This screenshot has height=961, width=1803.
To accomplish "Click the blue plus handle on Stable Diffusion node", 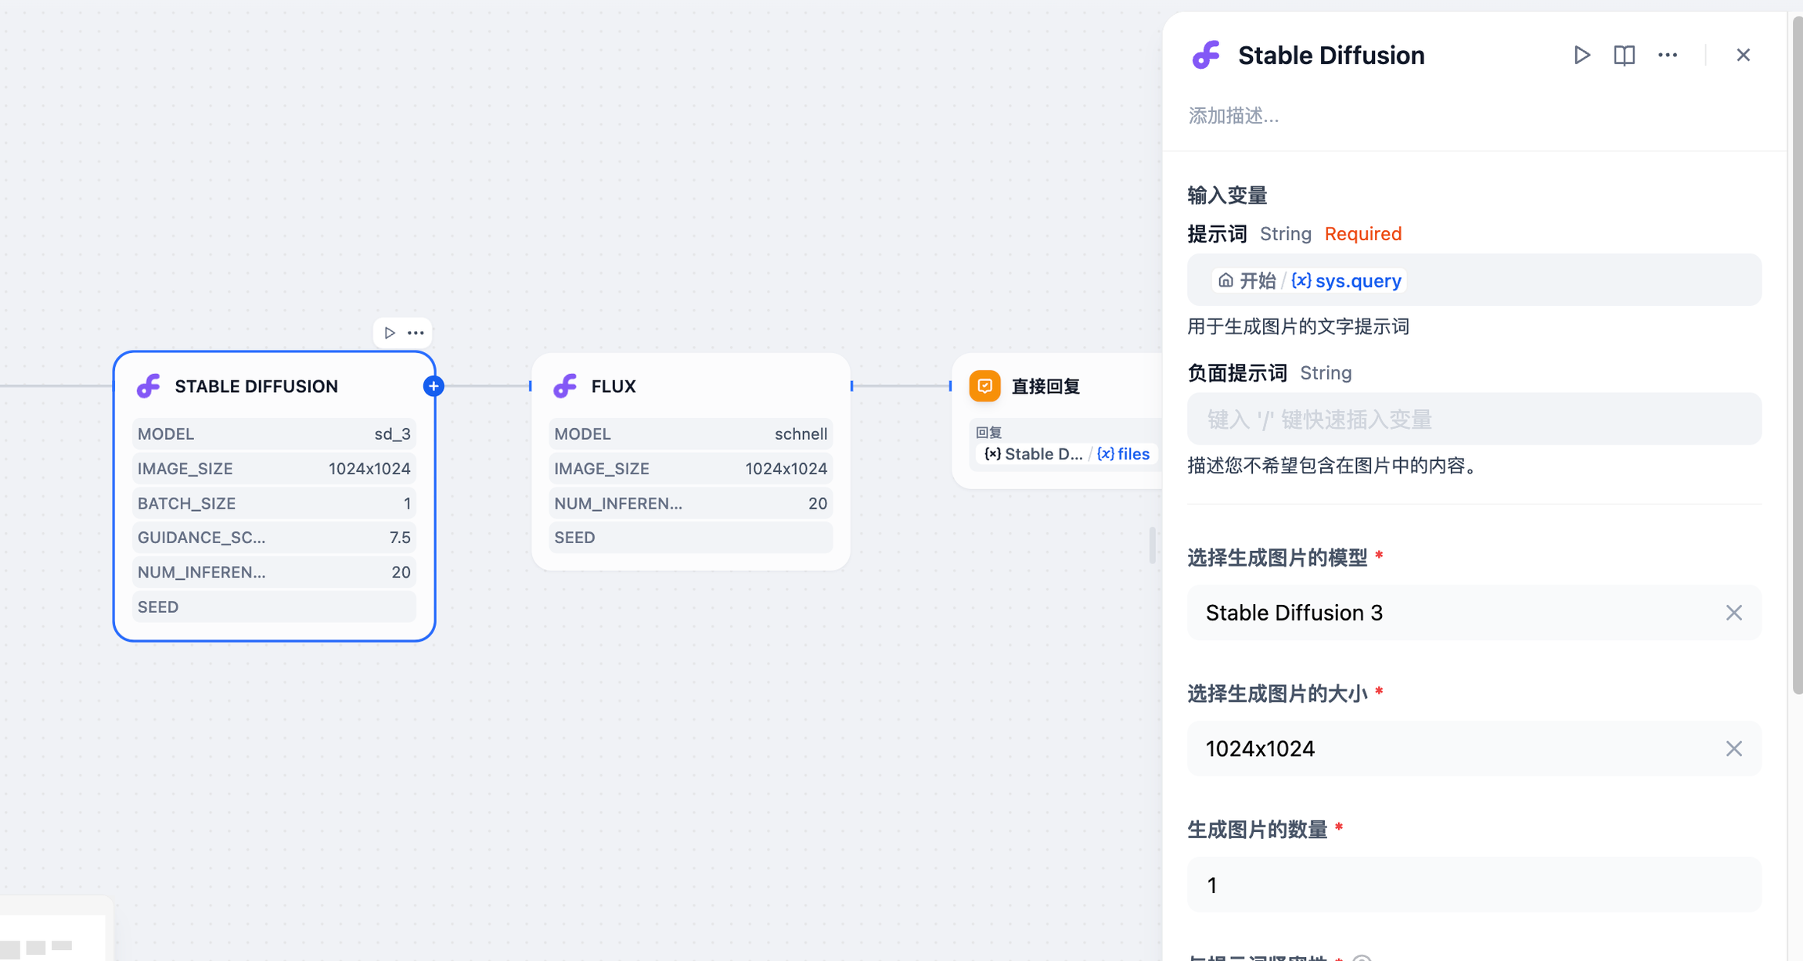I will pyautogui.click(x=434, y=386).
